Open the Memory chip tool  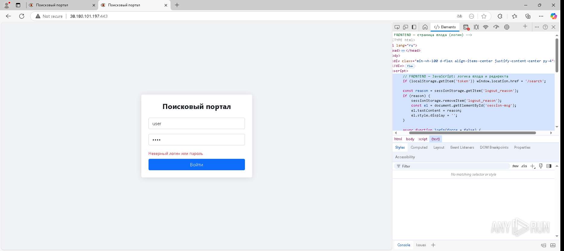[x=507, y=27]
